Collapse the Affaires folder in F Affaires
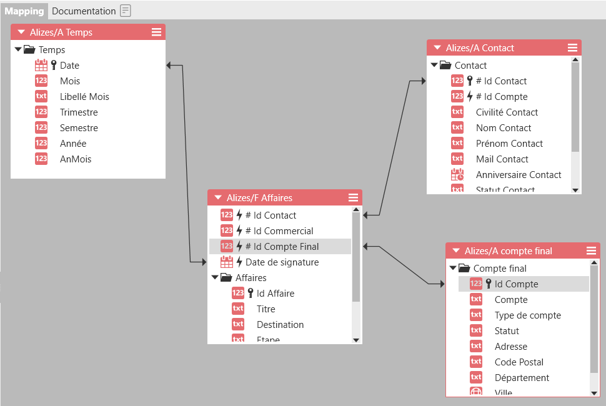The height and width of the screenshot is (406, 606). [x=215, y=277]
